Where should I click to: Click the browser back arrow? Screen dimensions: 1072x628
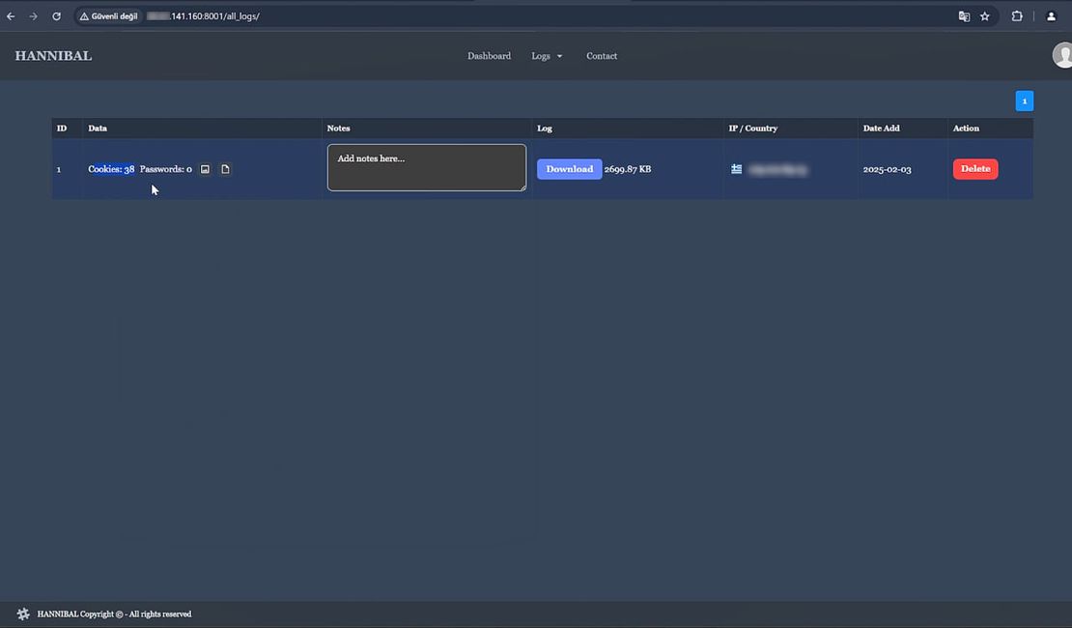coord(11,16)
